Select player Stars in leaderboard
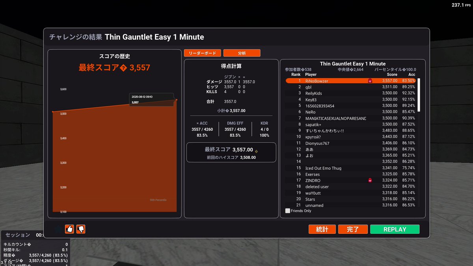The width and height of the screenshot is (473, 266). 351,199
